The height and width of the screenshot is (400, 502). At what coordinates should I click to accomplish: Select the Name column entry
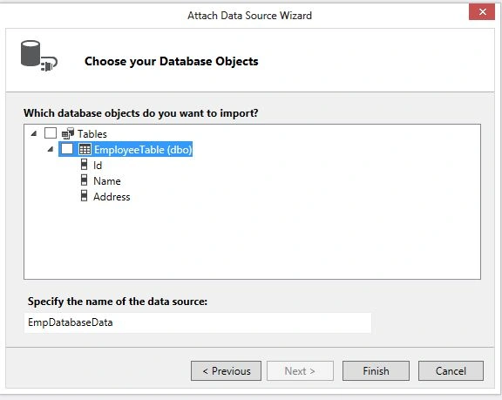pyautogui.click(x=107, y=181)
